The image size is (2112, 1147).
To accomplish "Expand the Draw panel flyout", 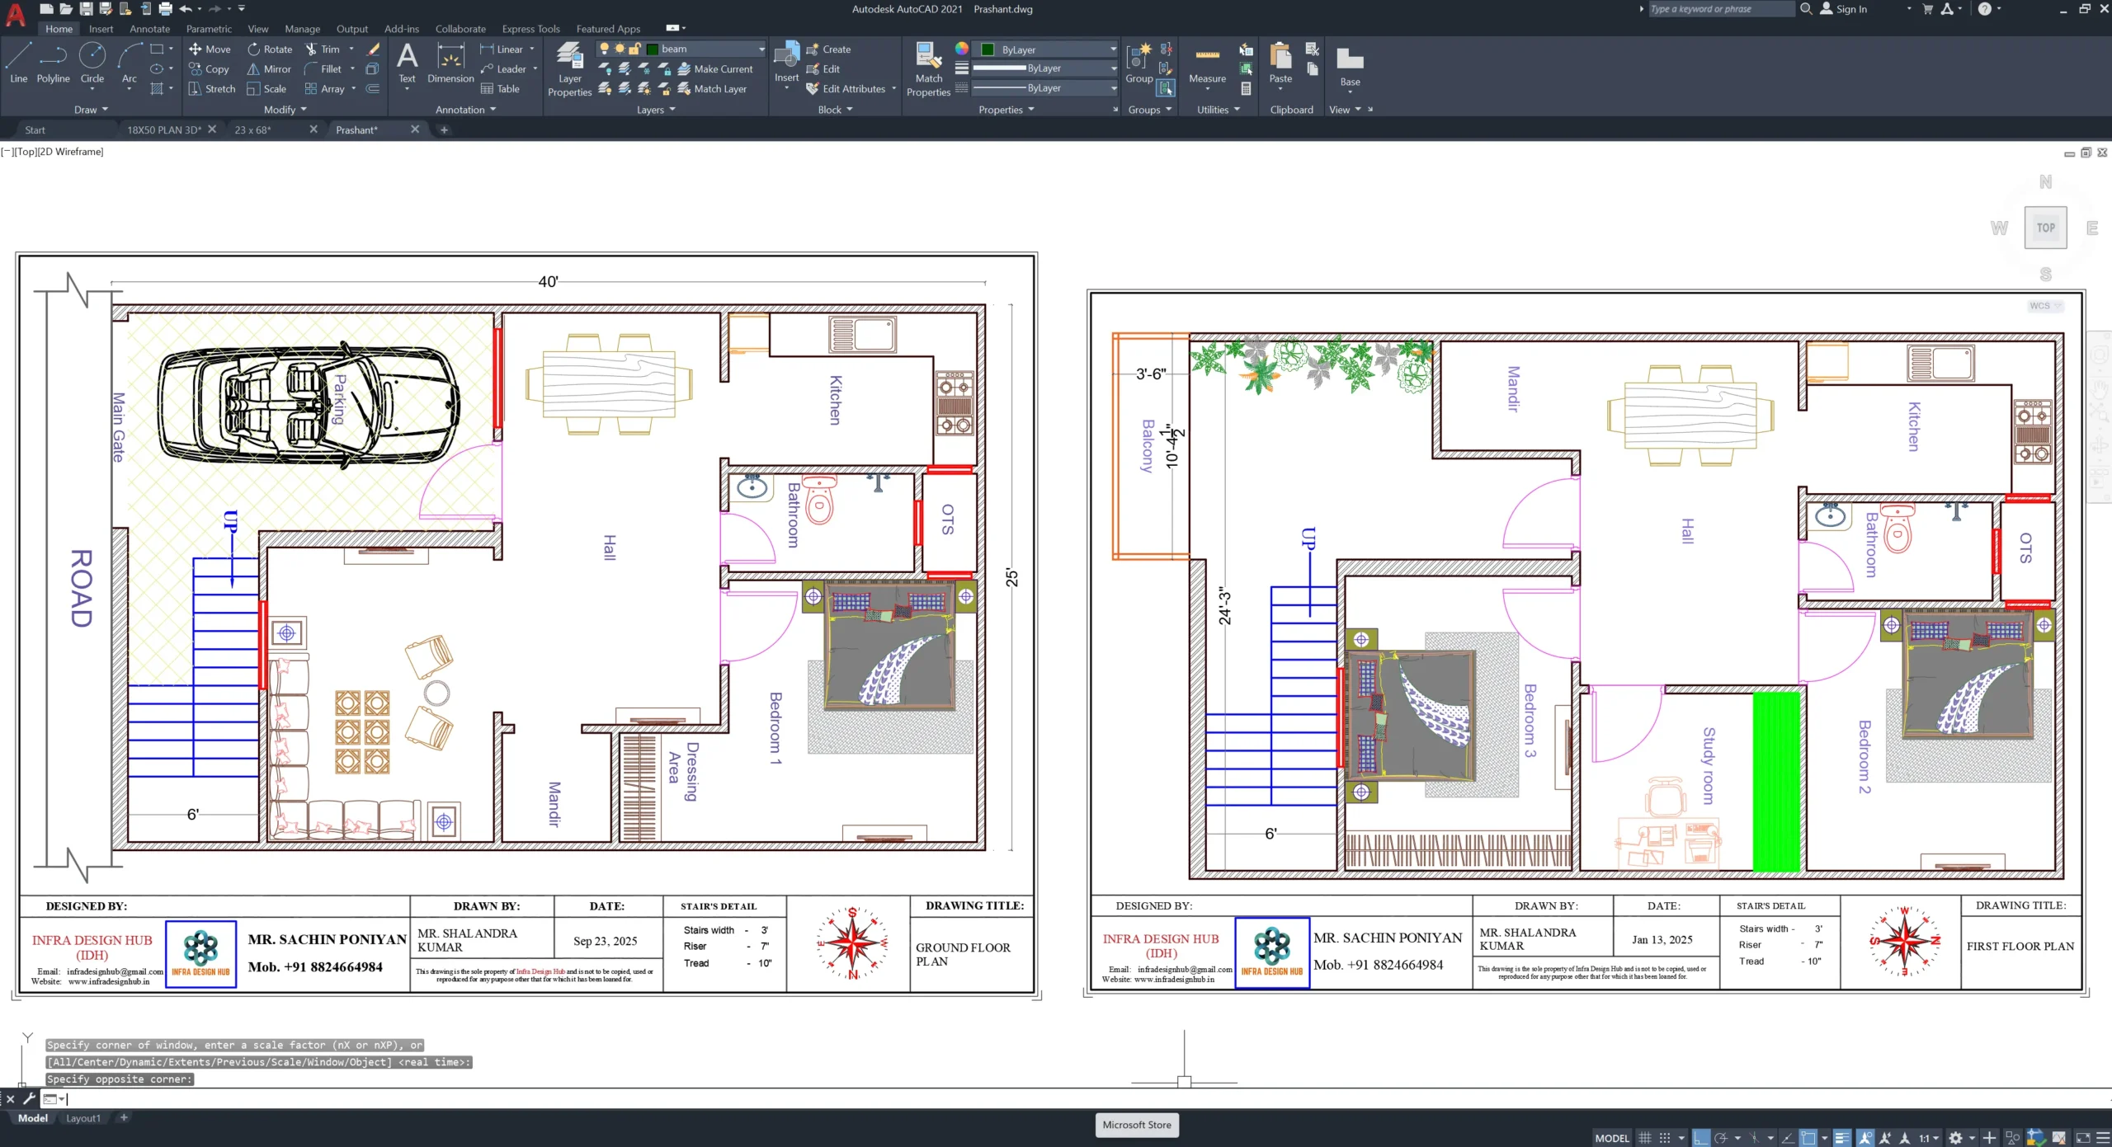I will [91, 110].
